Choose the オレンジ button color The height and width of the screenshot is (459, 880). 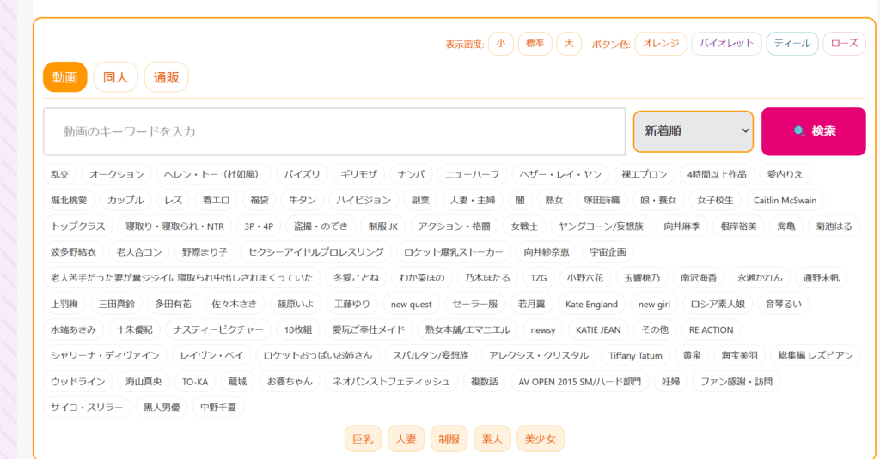point(661,44)
